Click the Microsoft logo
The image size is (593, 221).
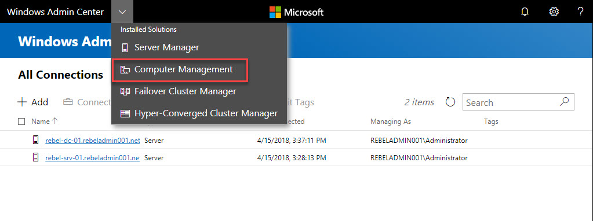click(297, 12)
